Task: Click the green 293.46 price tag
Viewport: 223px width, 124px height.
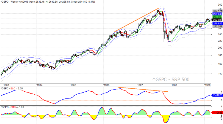Action: point(217,17)
